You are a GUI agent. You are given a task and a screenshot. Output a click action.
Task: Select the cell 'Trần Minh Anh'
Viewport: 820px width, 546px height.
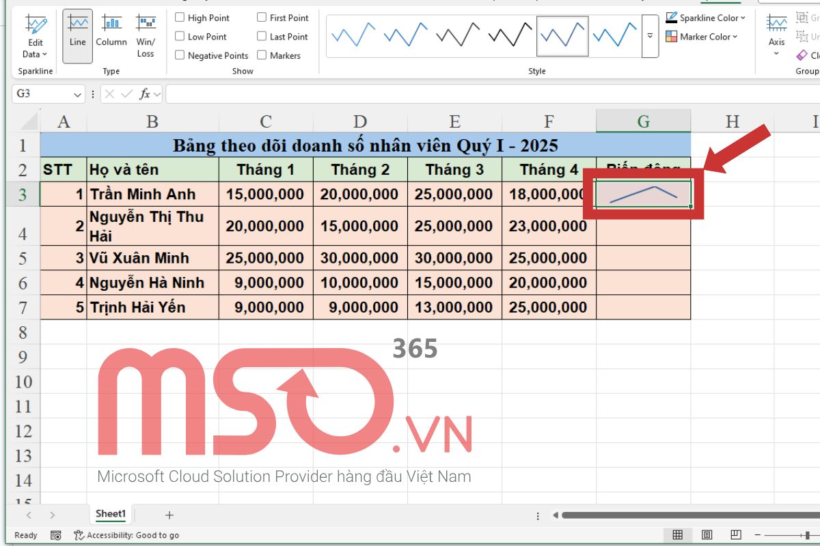pyautogui.click(x=153, y=195)
